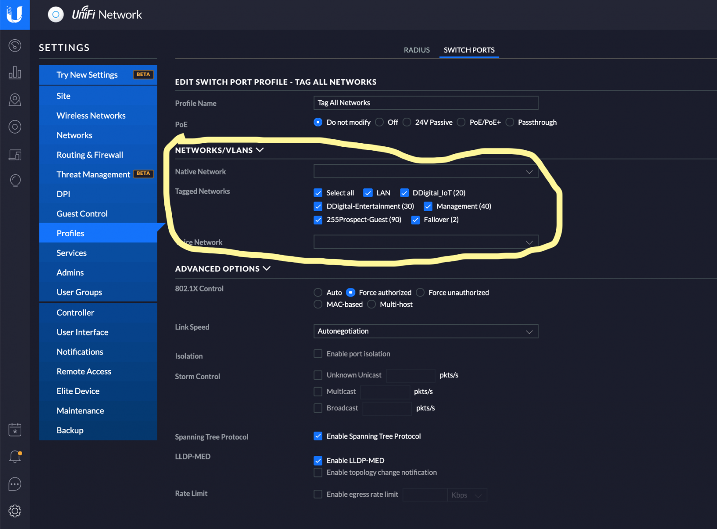
Task: Open the Link Speed Autonegotiation dropdown
Action: coord(426,332)
